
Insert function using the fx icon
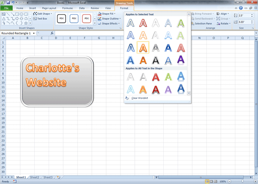pyautogui.click(x=52, y=33)
